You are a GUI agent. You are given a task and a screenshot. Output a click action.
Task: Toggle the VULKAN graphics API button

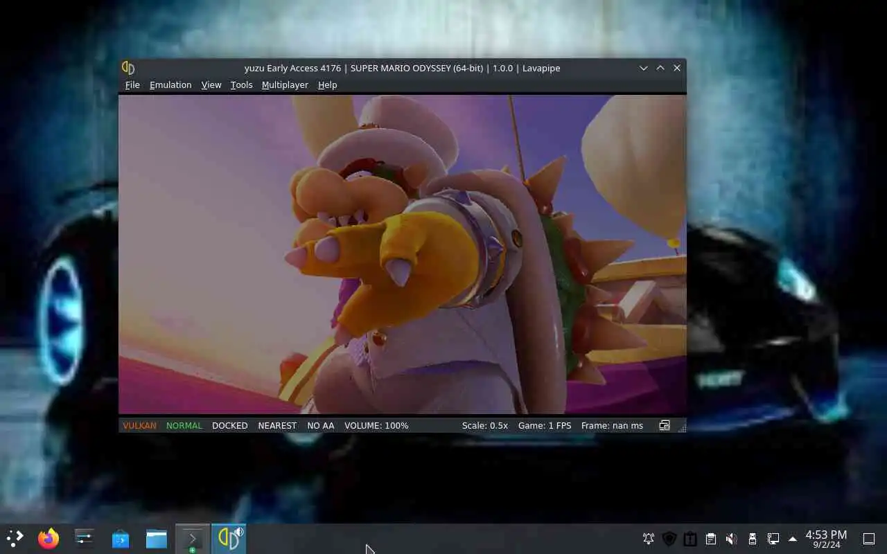pos(139,425)
